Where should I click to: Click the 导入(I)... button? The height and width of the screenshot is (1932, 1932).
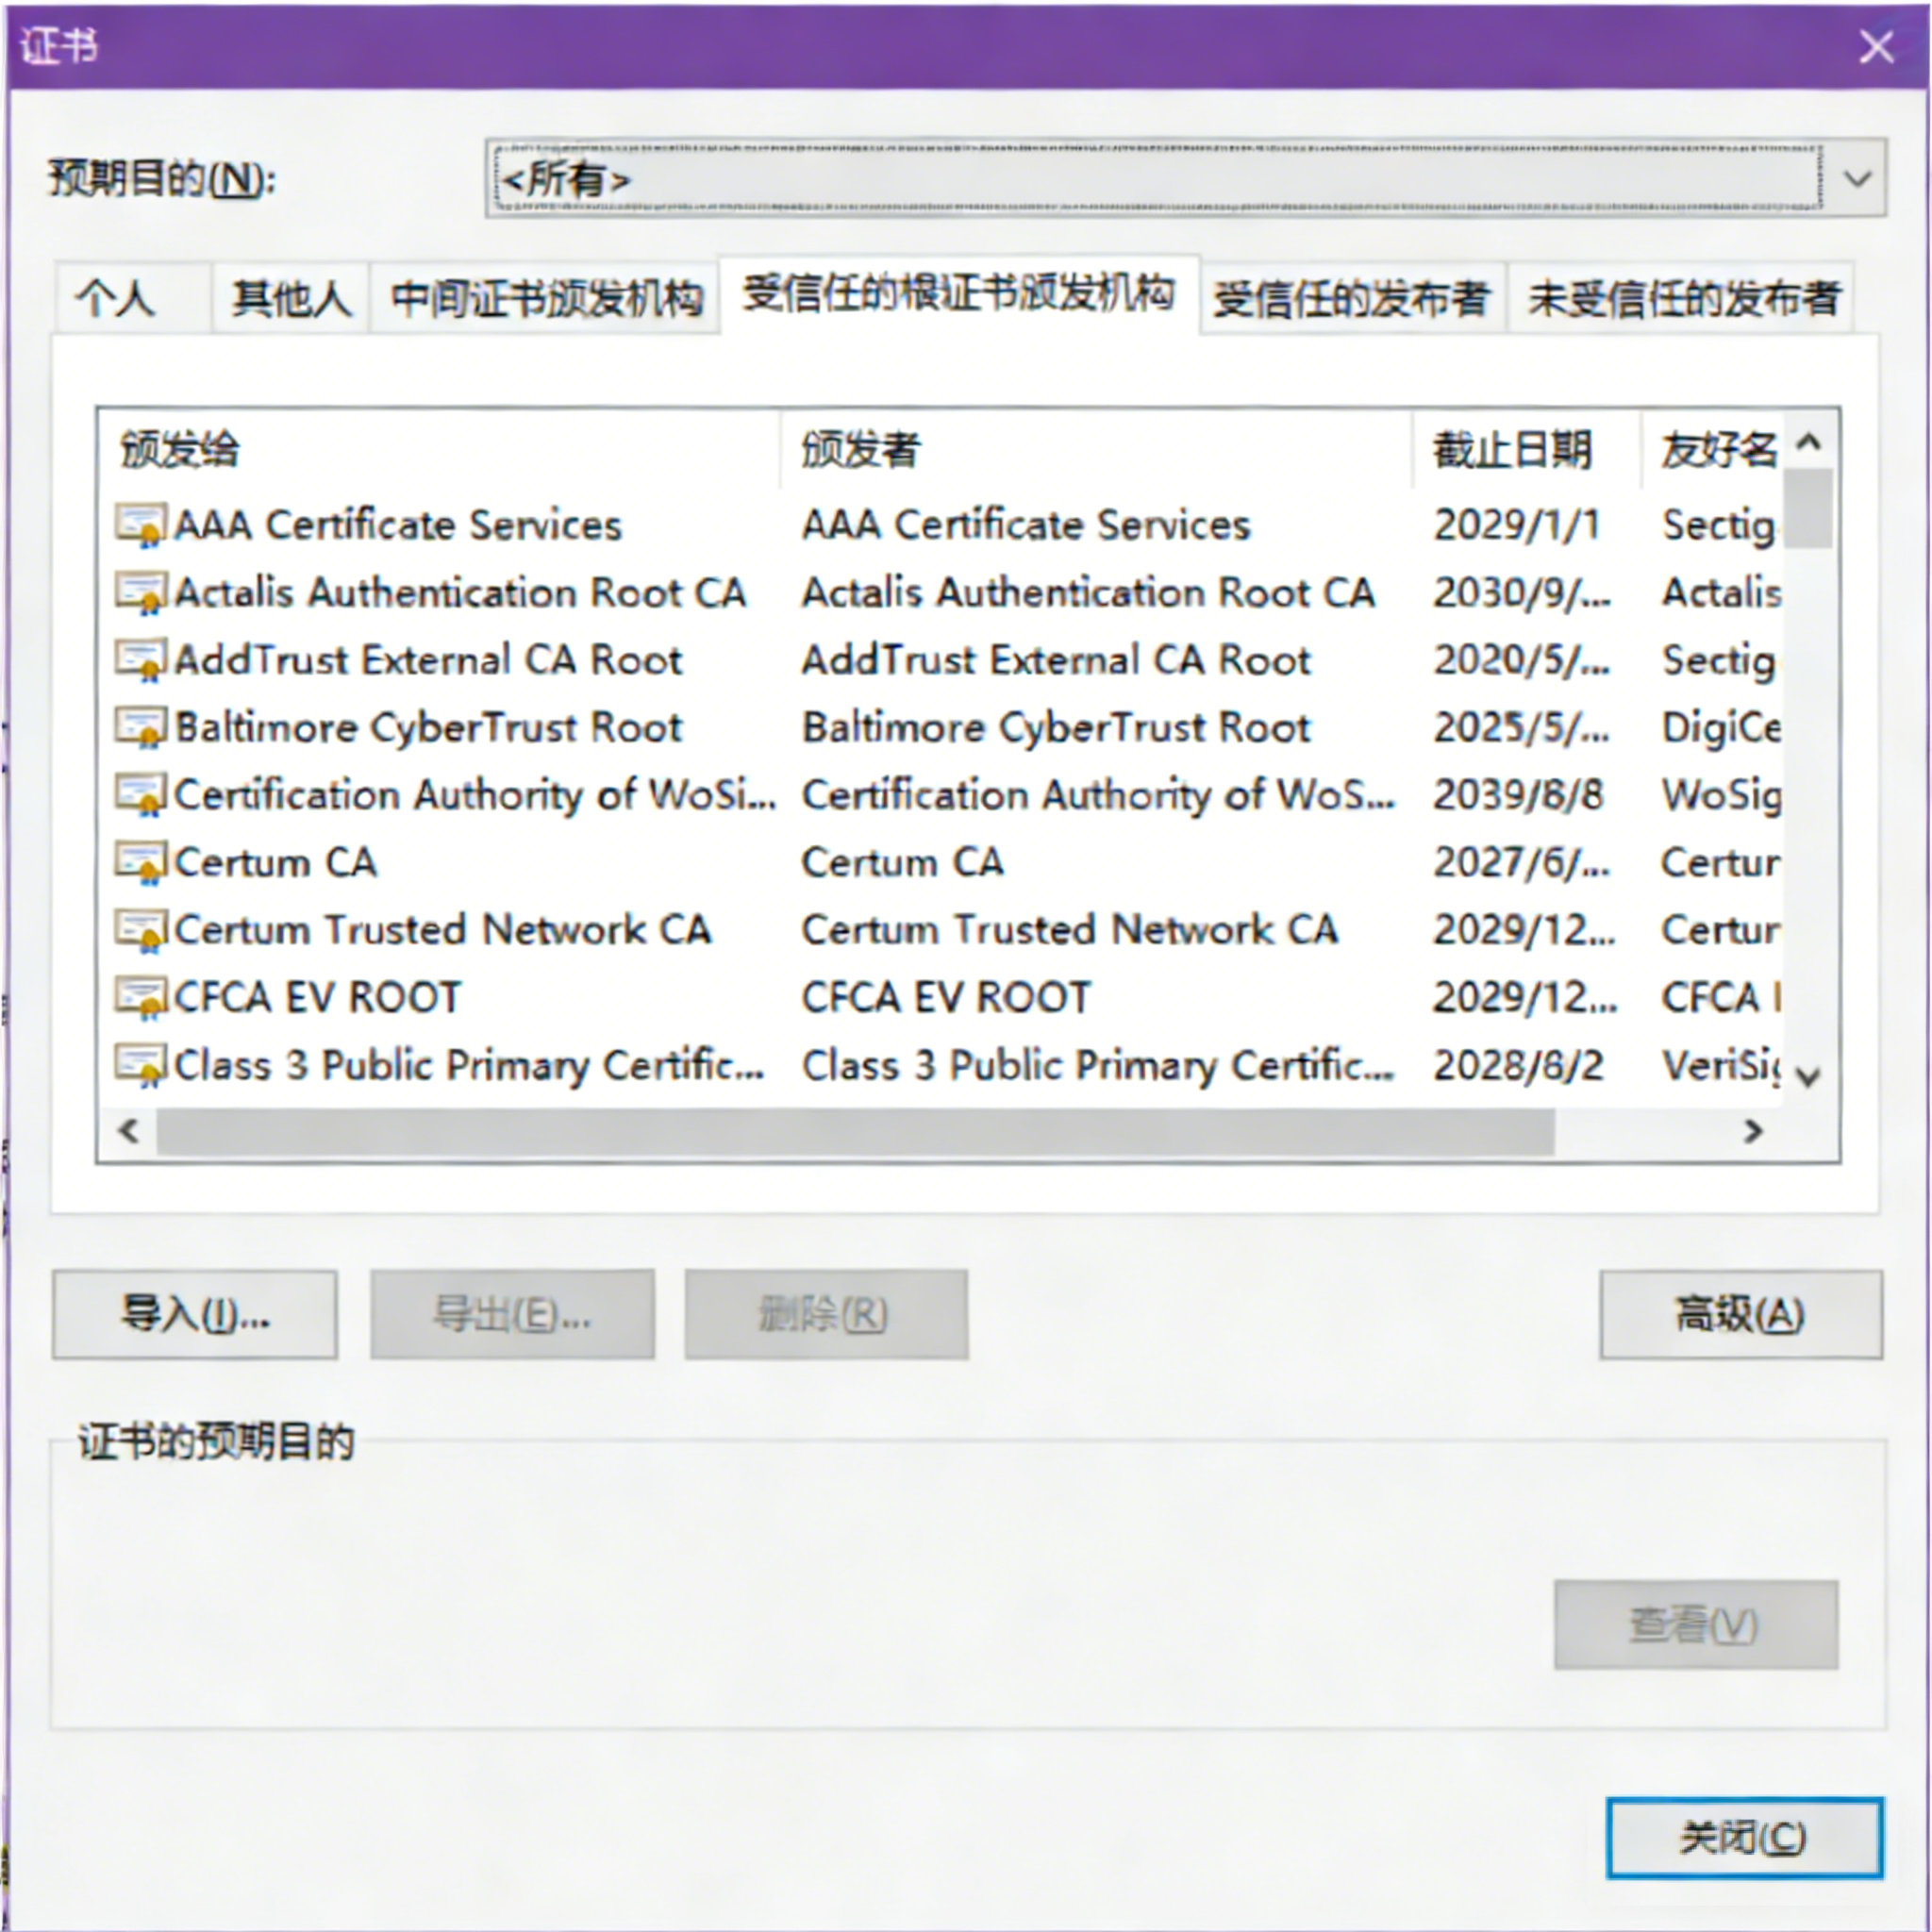pos(195,1314)
